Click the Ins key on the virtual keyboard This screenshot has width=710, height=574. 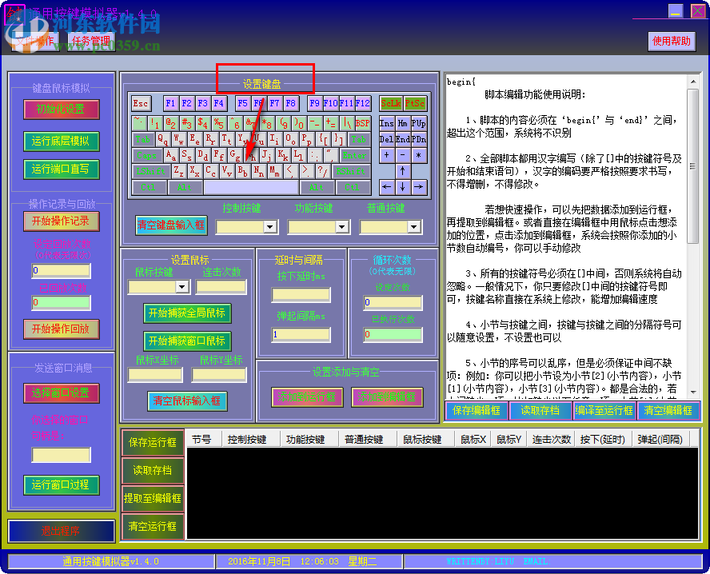tap(388, 122)
